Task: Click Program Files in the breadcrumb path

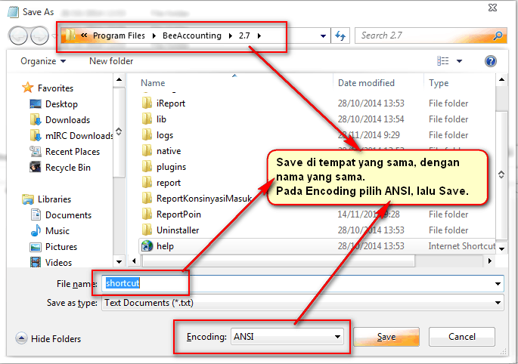Action: 118,35
